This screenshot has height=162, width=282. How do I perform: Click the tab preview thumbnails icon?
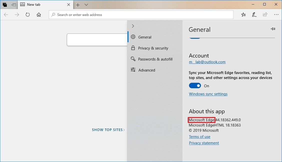[86, 5]
